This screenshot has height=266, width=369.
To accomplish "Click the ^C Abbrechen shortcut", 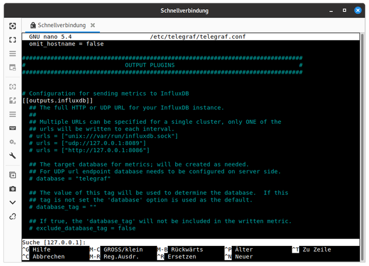I will coord(43,256).
